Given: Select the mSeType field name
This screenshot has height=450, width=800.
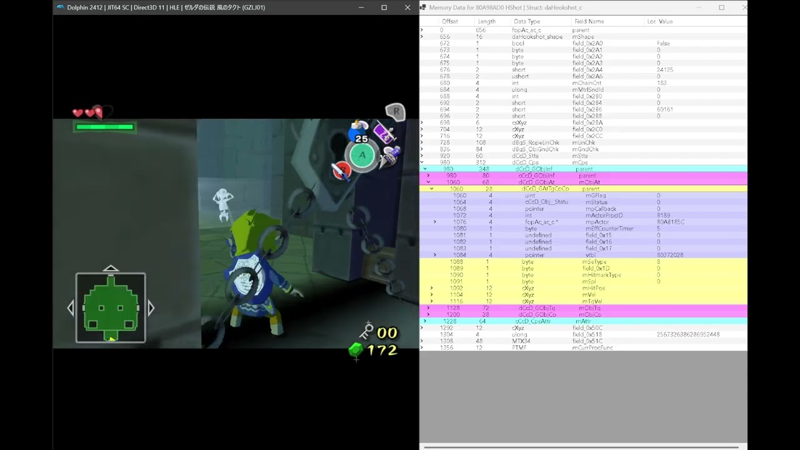Looking at the screenshot, I should coord(594,262).
